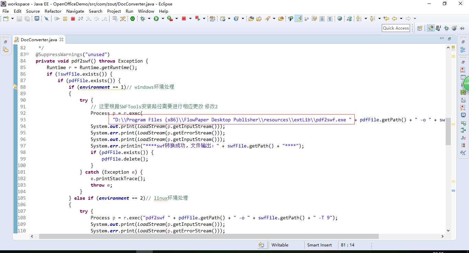Toggle the Mark Occurrences highlighter icon
Screen dimensions: 469x253
tap(299, 19)
